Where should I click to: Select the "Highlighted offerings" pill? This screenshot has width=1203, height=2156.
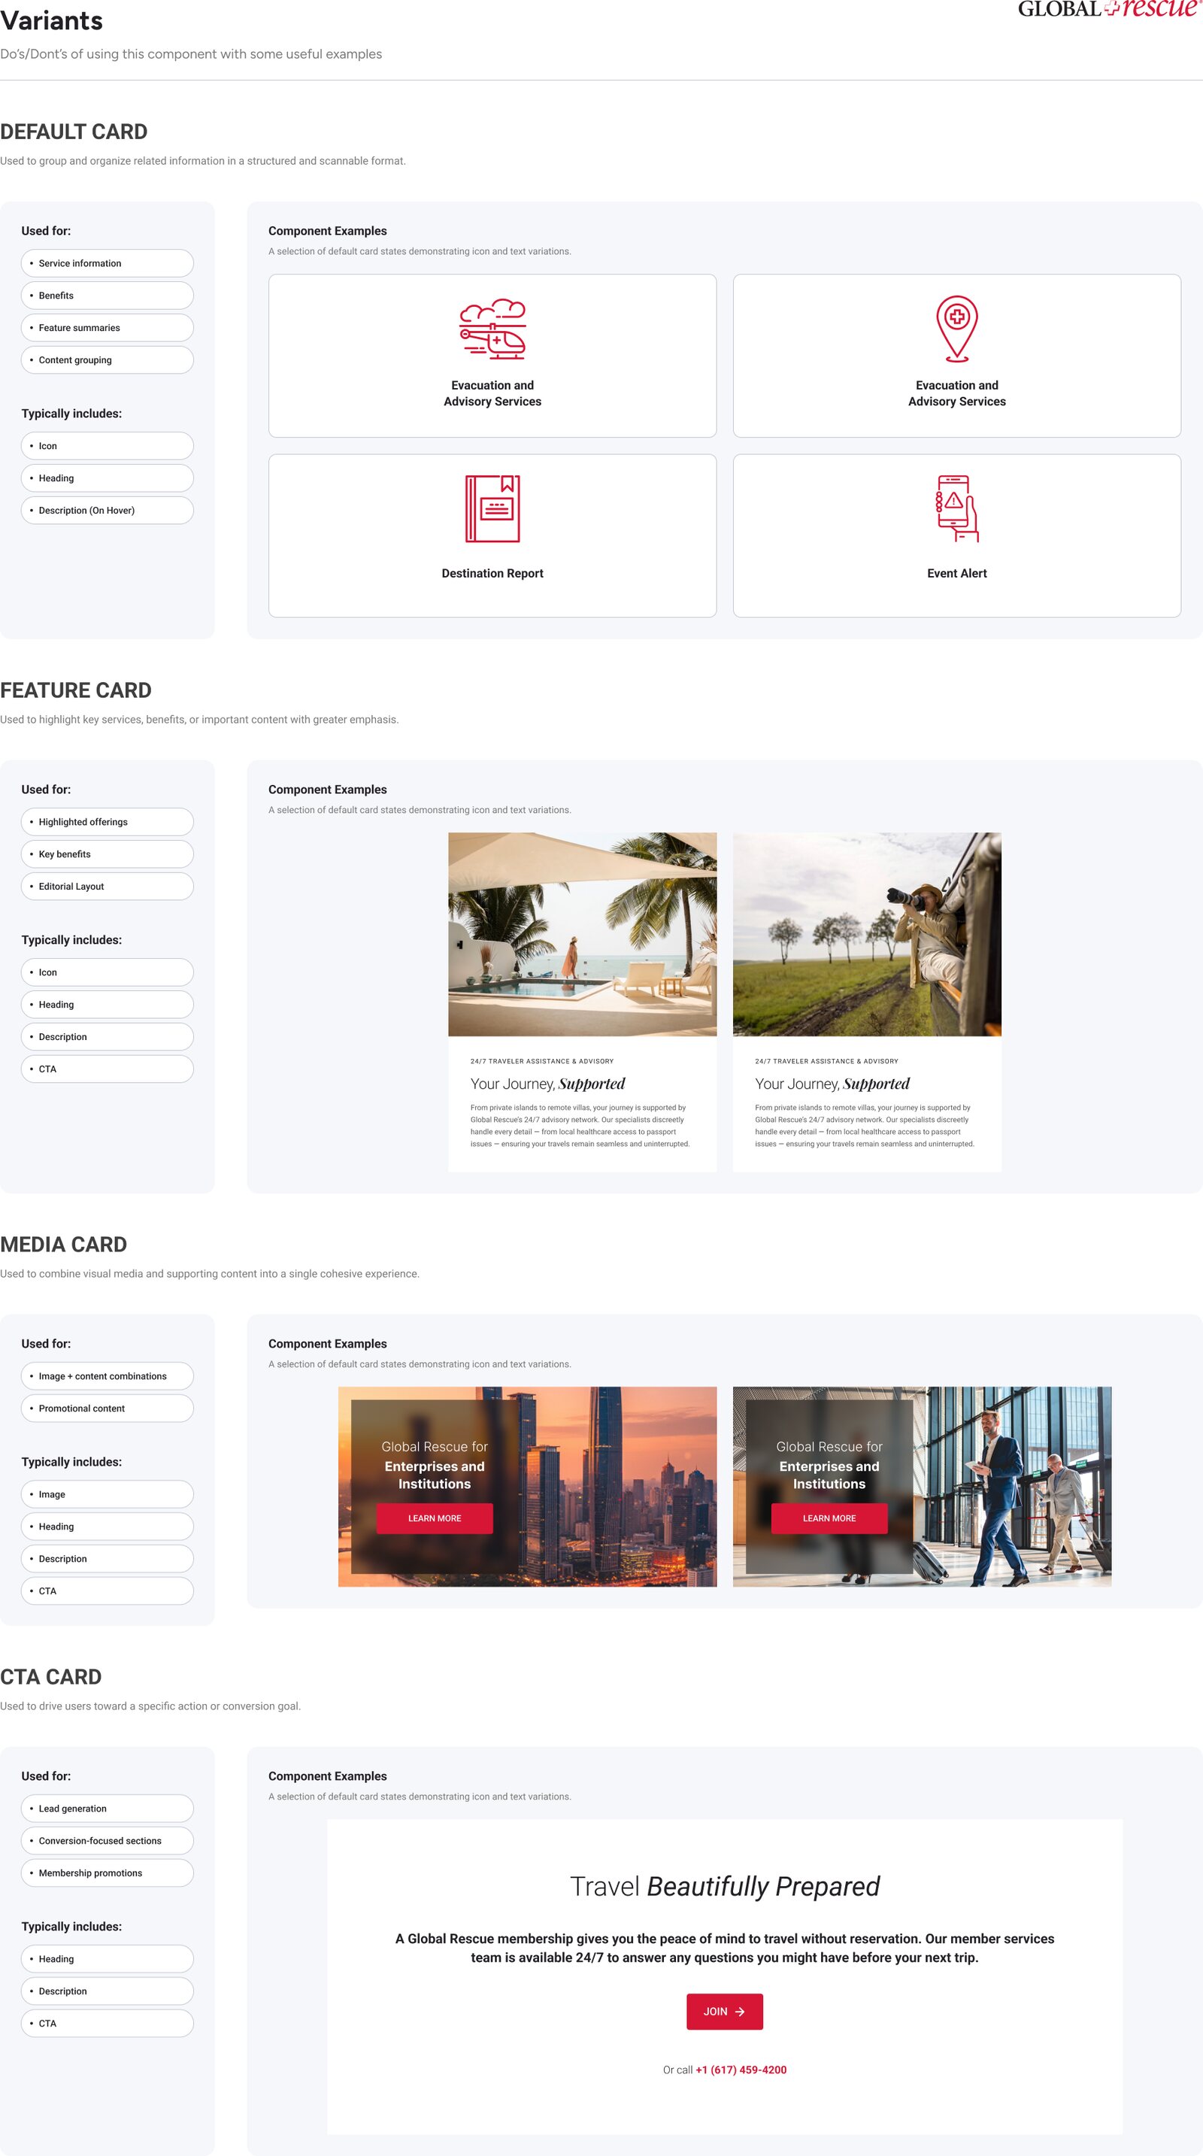tap(107, 822)
